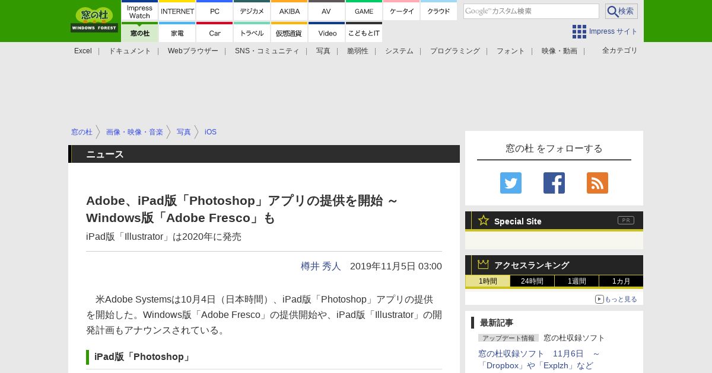Open the デジカメ site tab

(252, 11)
